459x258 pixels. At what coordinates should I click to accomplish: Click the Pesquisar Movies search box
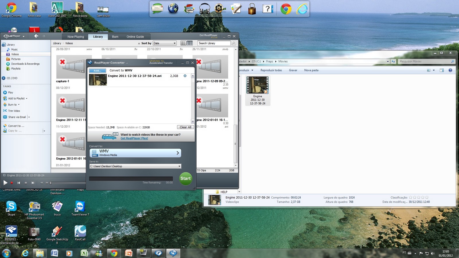tap(426, 61)
